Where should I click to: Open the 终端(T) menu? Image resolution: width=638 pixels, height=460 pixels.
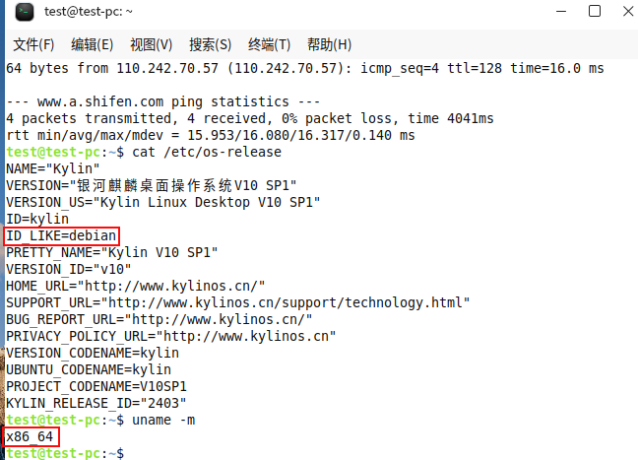[x=269, y=44]
